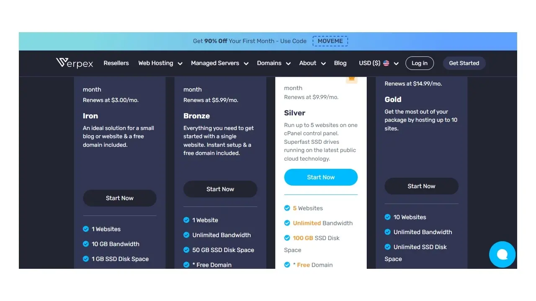Open the live chat bubble
This screenshot has width=536, height=301.
[x=502, y=254]
